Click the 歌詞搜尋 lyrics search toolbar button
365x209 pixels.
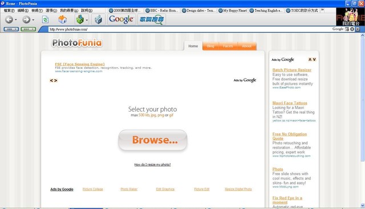(x=152, y=19)
